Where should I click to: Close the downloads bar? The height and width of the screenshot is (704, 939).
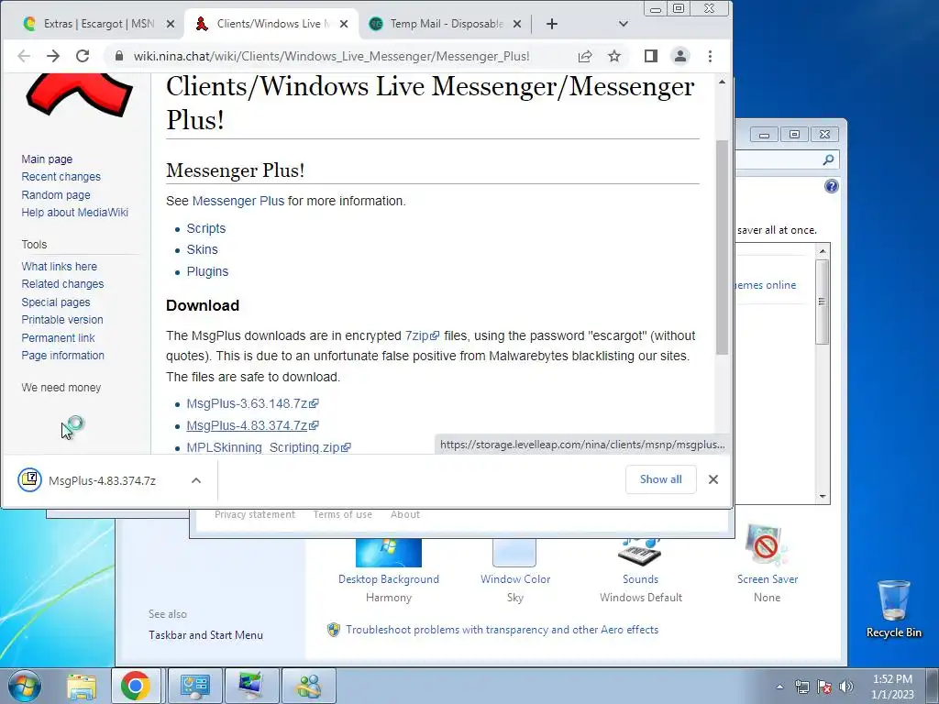tap(713, 479)
